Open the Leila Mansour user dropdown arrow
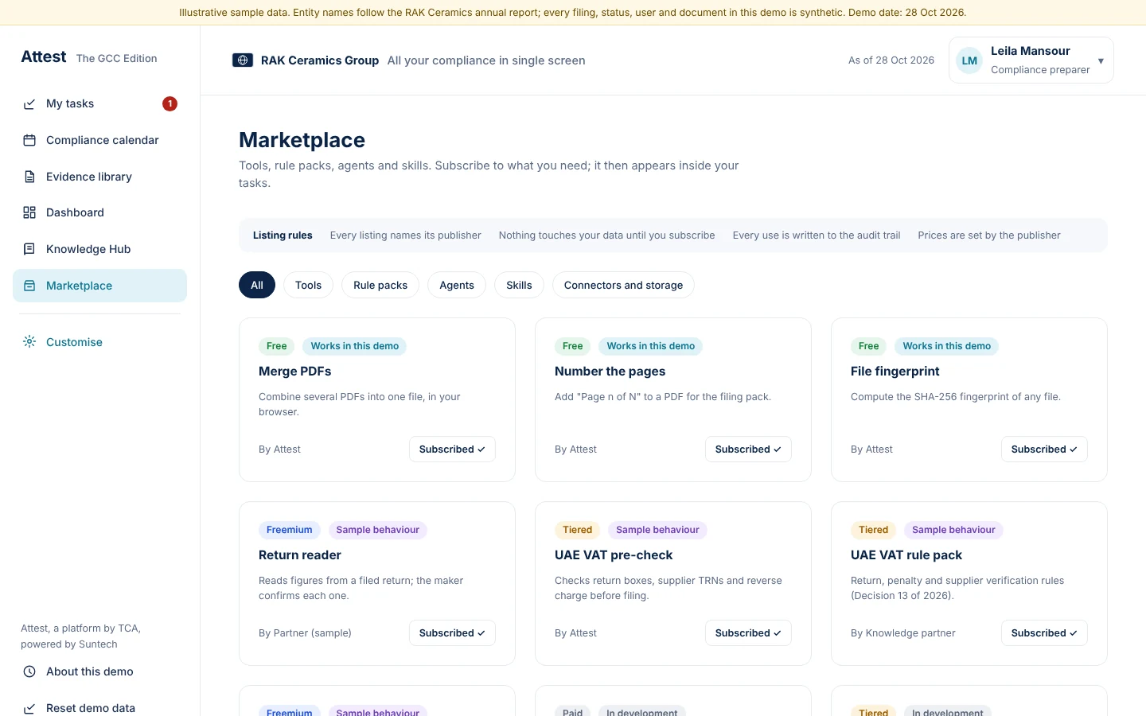The height and width of the screenshot is (716, 1146). pyautogui.click(x=1101, y=61)
